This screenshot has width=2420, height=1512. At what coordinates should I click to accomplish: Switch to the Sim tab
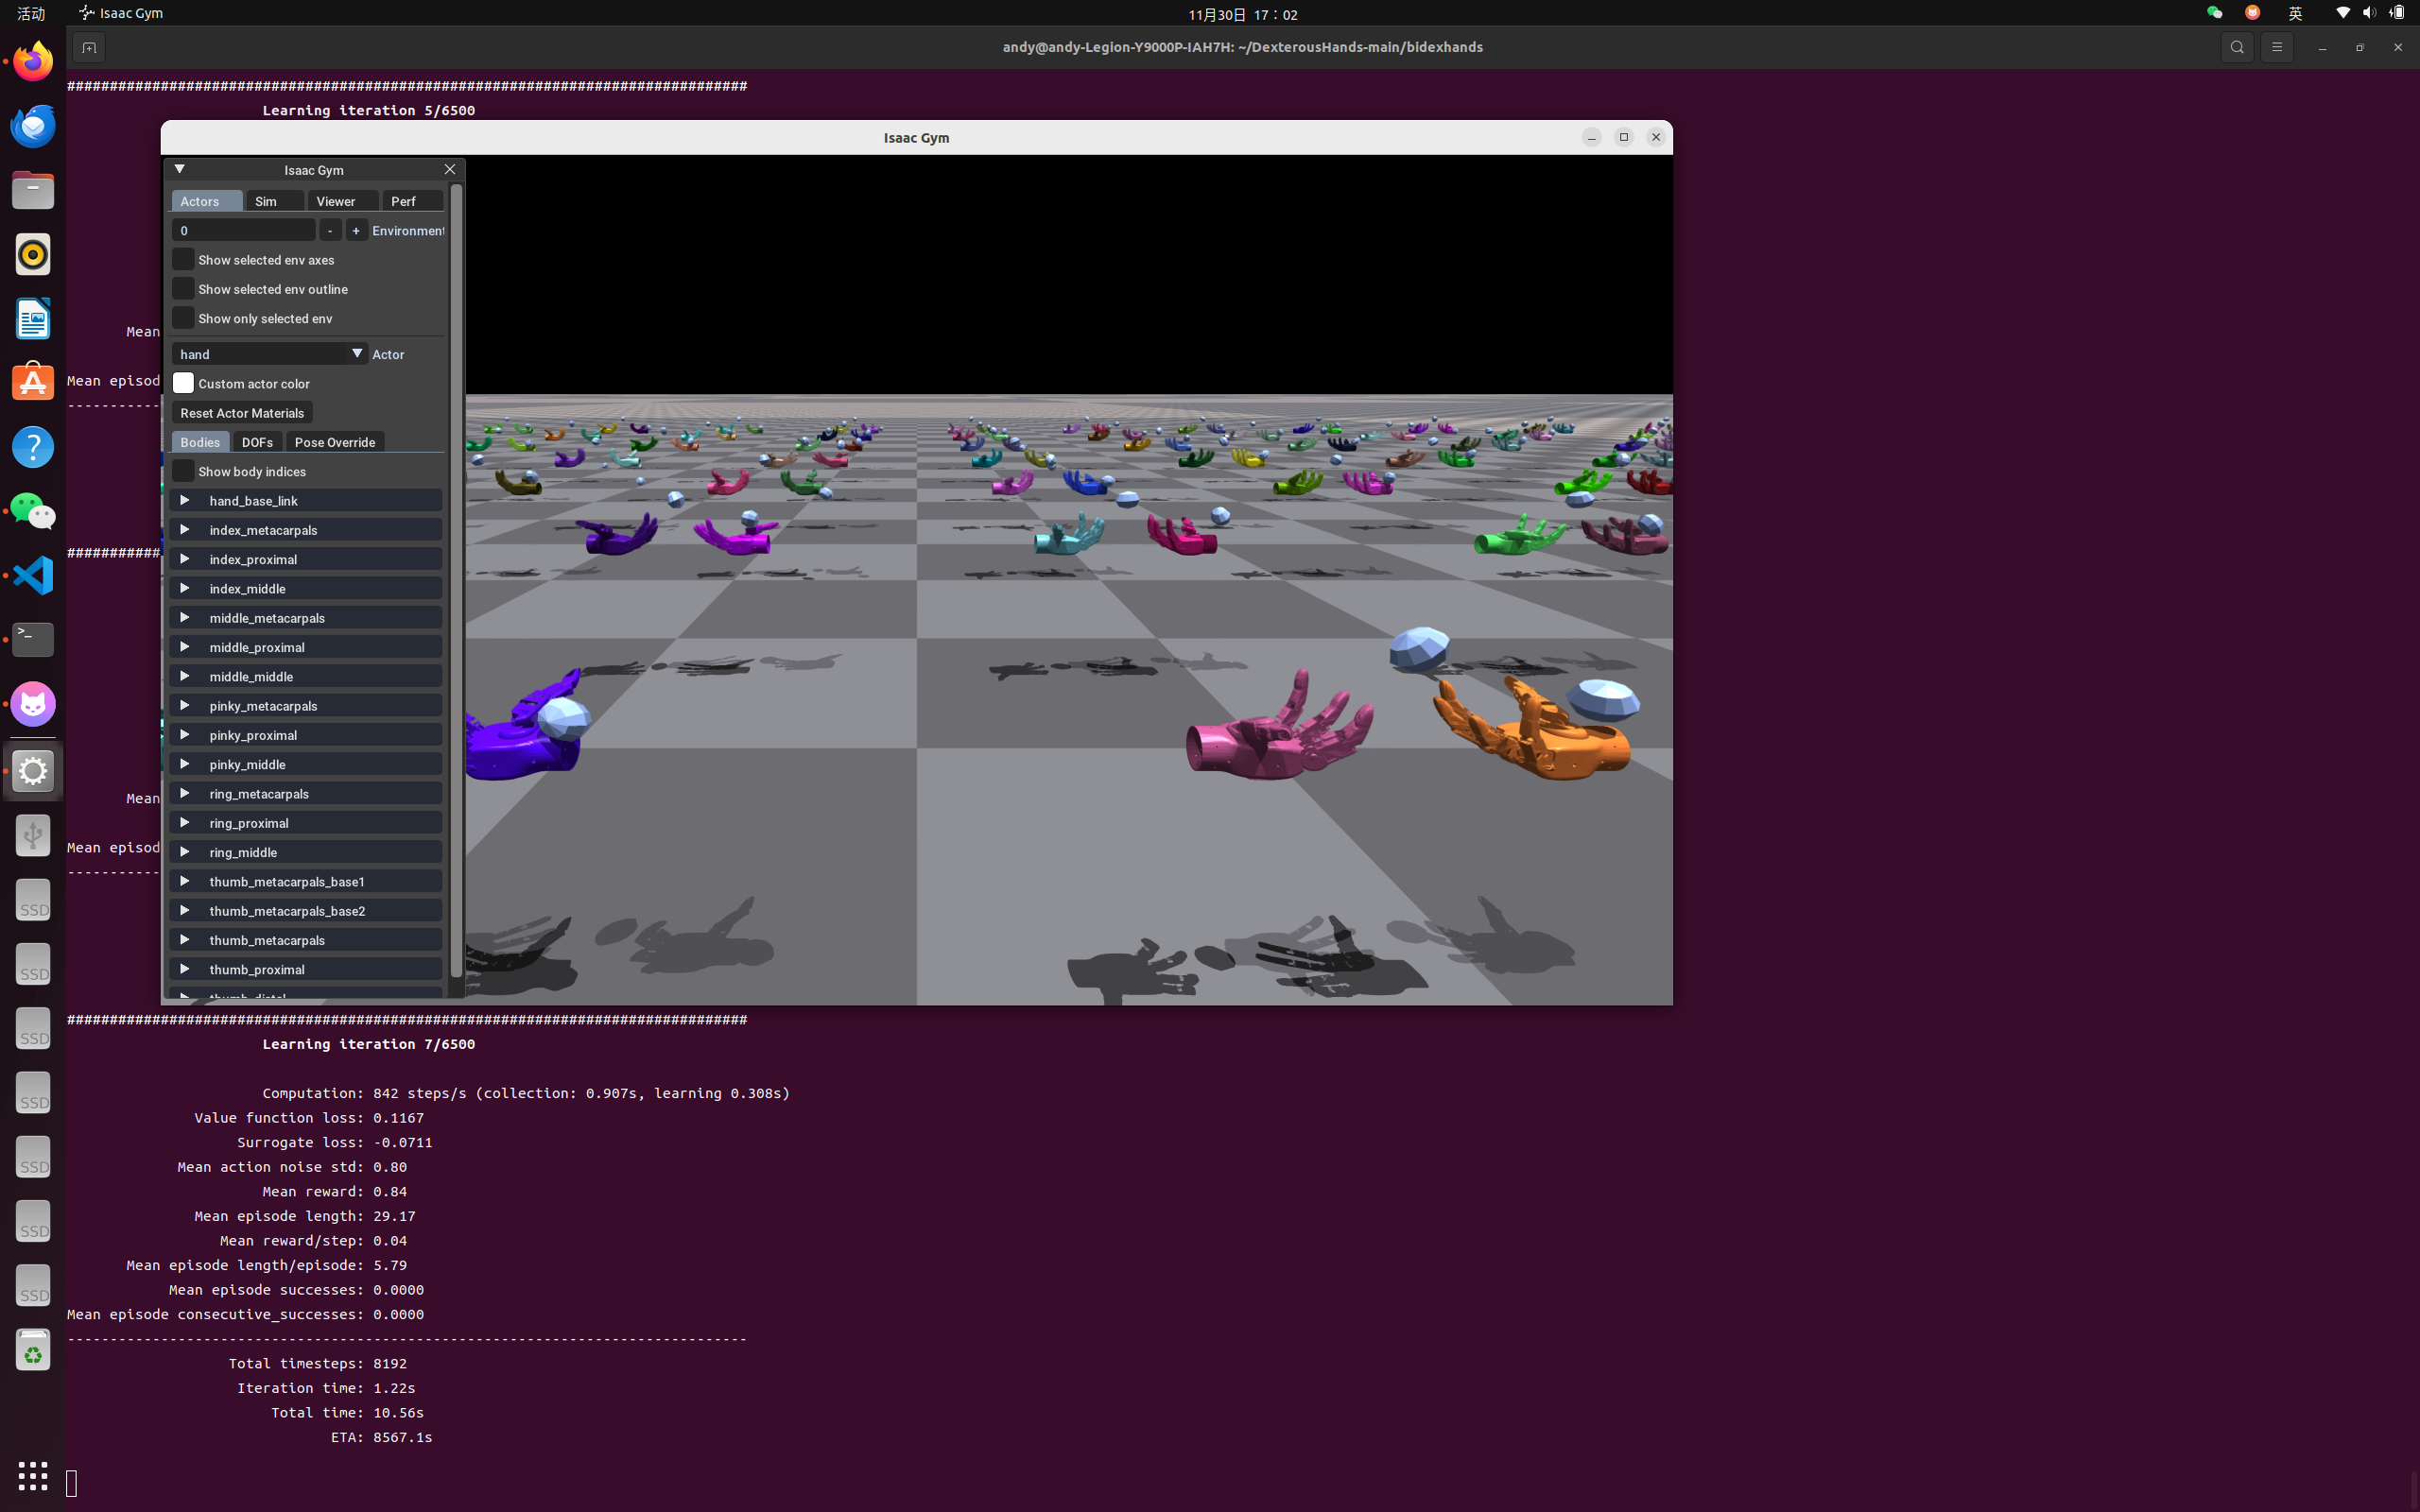coord(275,201)
